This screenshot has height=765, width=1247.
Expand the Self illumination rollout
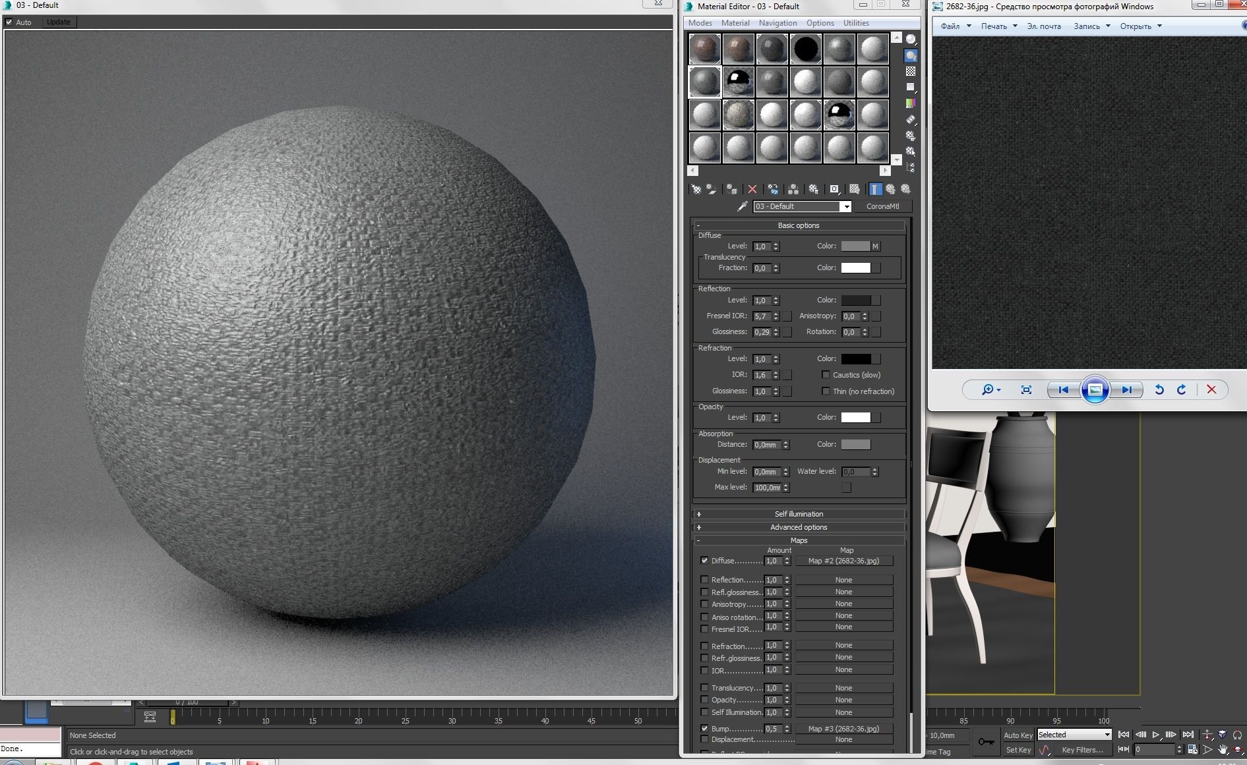[x=799, y=514]
